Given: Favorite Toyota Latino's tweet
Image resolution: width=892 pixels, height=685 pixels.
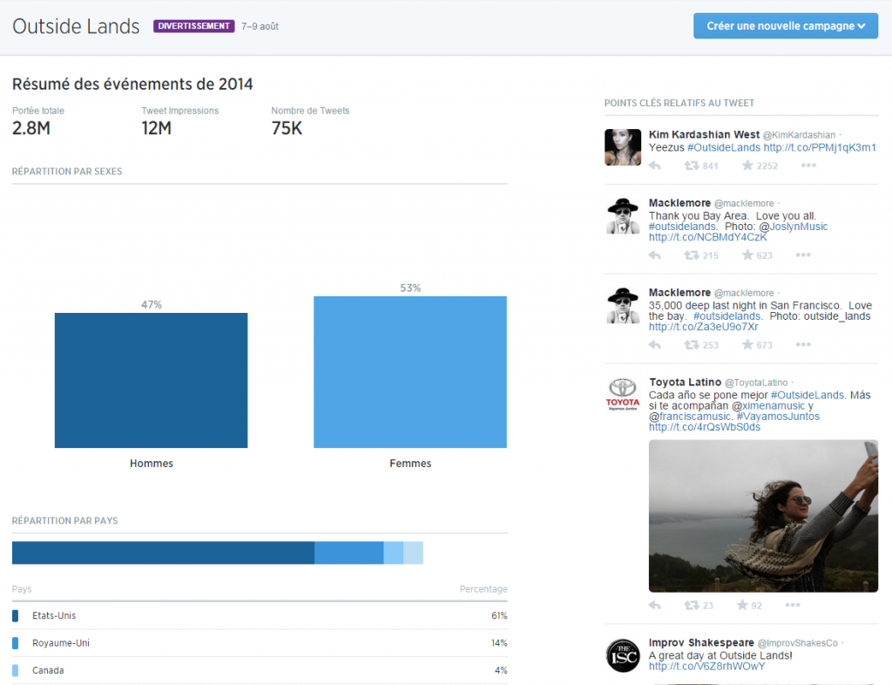Looking at the screenshot, I should point(742,605).
